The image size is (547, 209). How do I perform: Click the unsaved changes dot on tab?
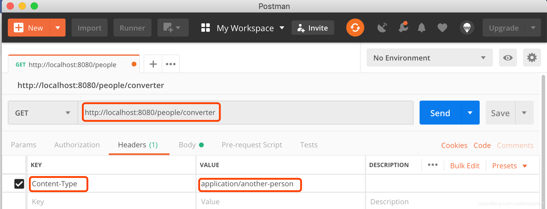134,64
